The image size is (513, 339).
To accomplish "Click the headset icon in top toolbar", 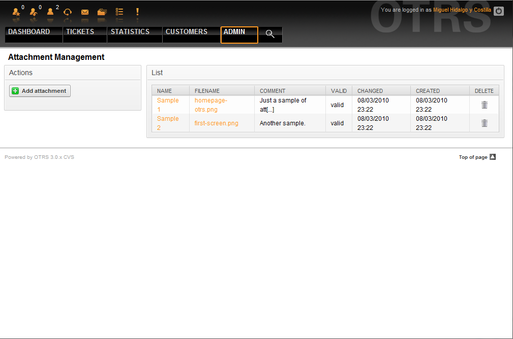I will tap(67, 12).
